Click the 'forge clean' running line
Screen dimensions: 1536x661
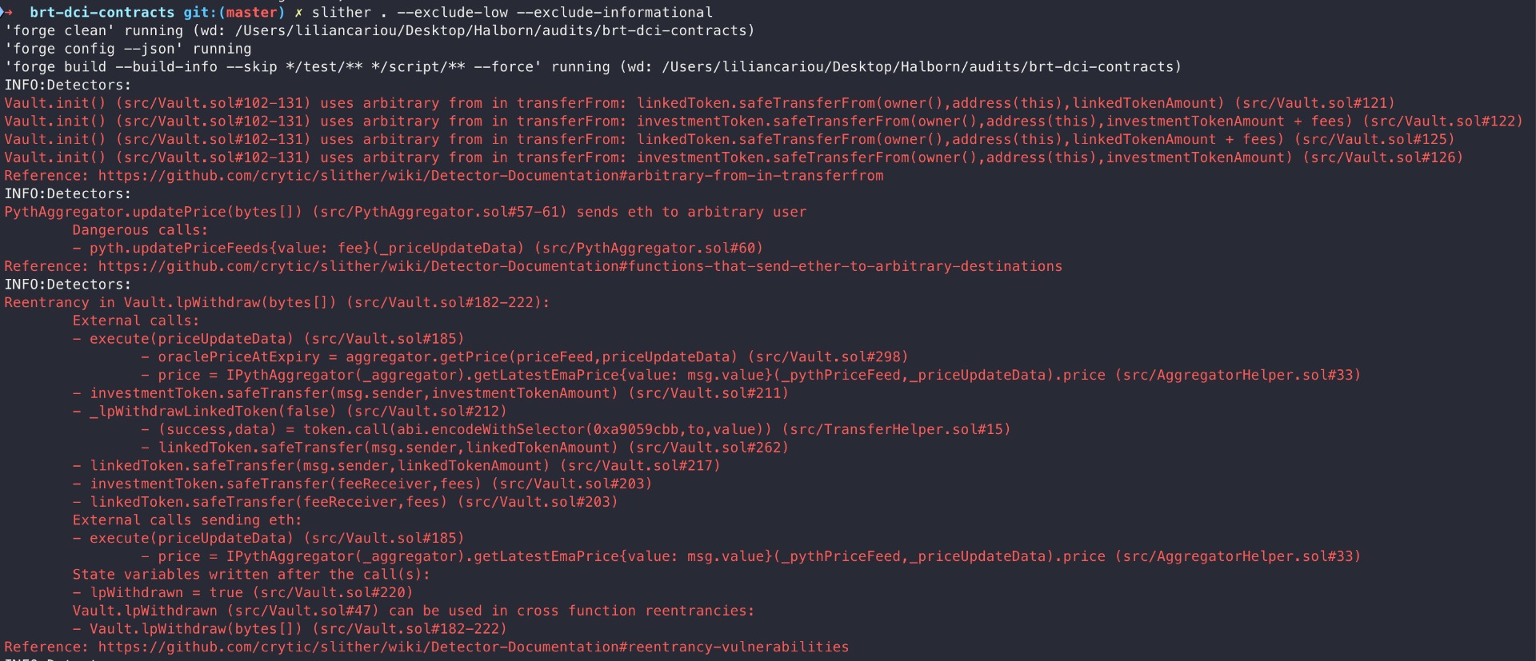coord(379,30)
